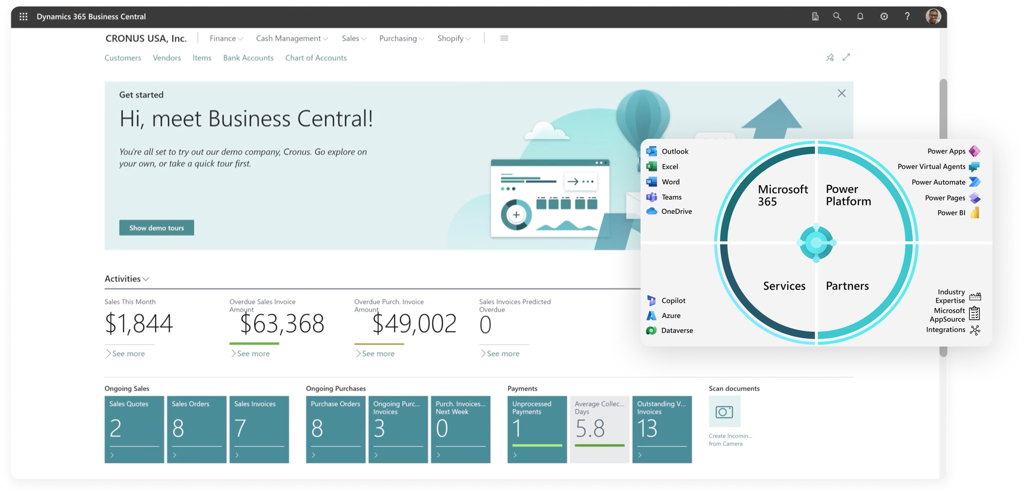The height and width of the screenshot is (494, 1027).
Task: Click the $1,844 Sales This Month value
Action: pos(139,323)
